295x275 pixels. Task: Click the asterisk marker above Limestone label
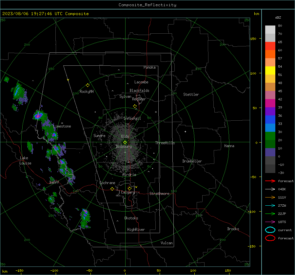tap(62, 123)
